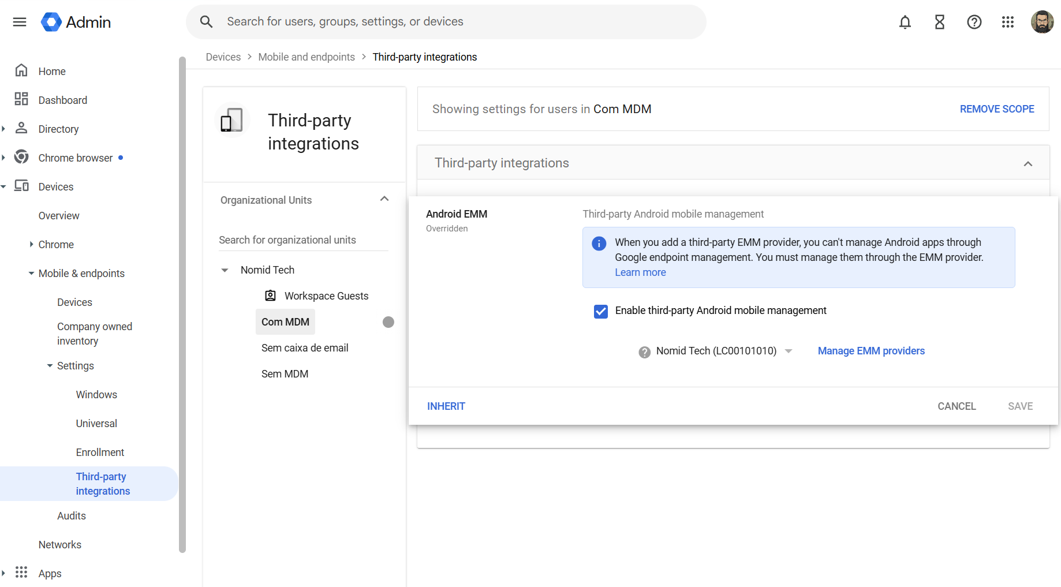Click the INHERIT button
The height and width of the screenshot is (587, 1061).
446,406
